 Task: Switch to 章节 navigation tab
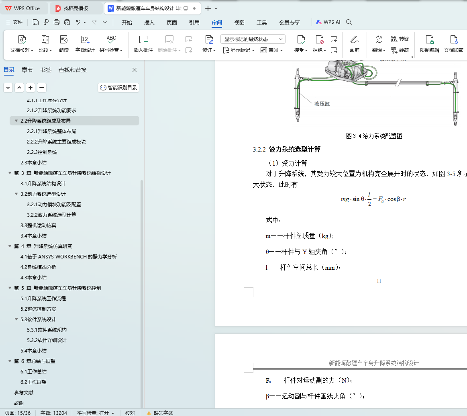pos(27,70)
